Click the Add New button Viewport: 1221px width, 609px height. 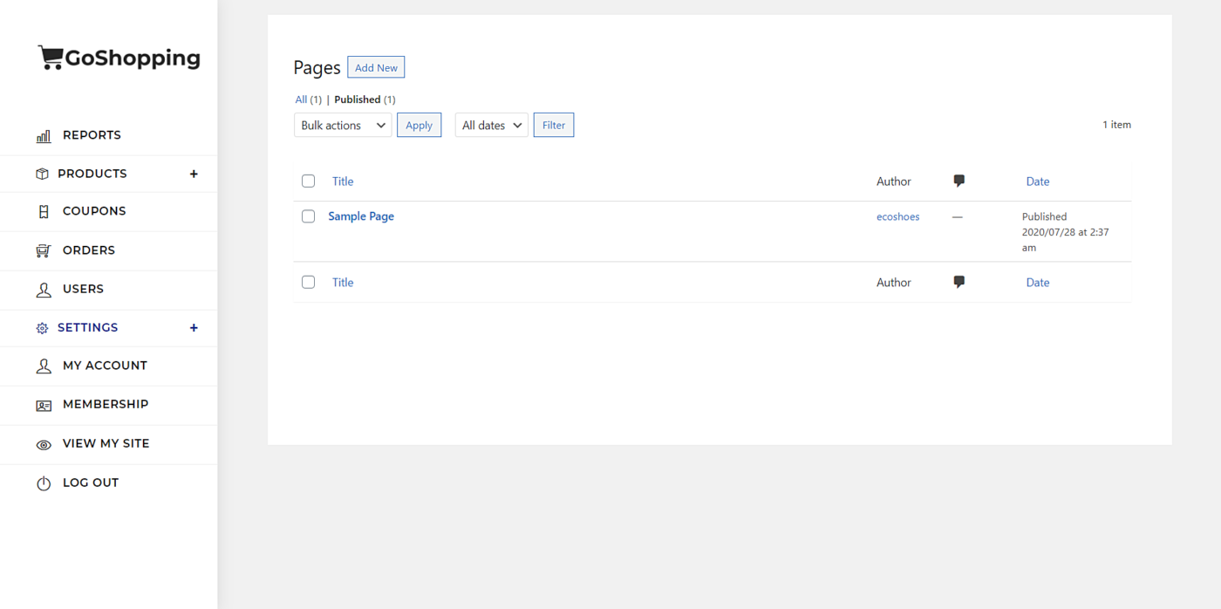376,67
